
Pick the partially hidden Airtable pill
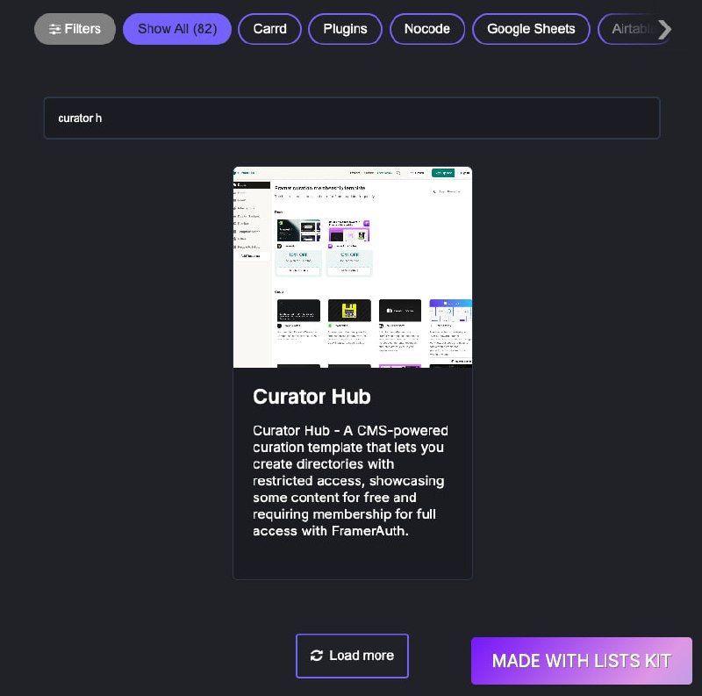tap(631, 29)
